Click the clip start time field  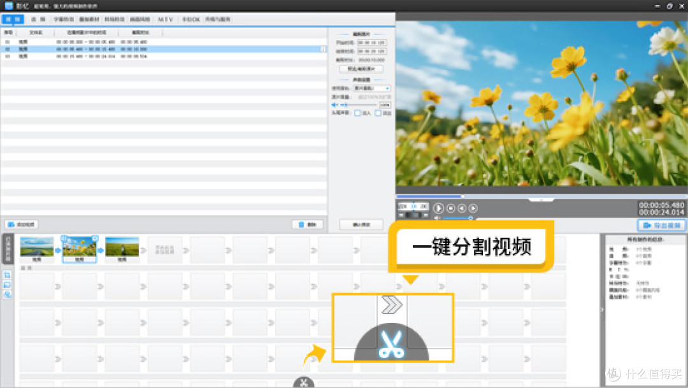point(371,43)
